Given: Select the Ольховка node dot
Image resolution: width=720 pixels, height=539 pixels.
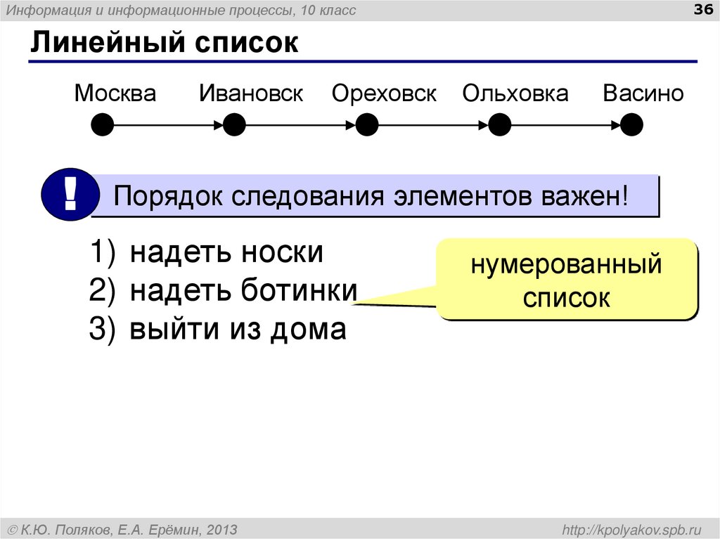Looking at the screenshot, I should click(x=500, y=125).
